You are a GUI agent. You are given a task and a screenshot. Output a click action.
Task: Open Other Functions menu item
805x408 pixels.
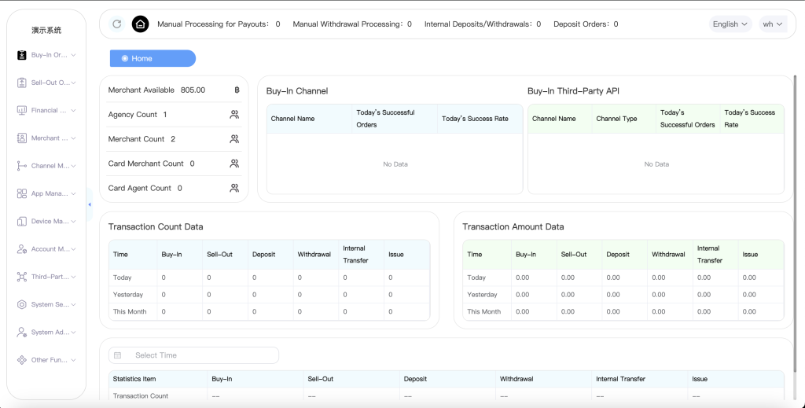[46, 360]
